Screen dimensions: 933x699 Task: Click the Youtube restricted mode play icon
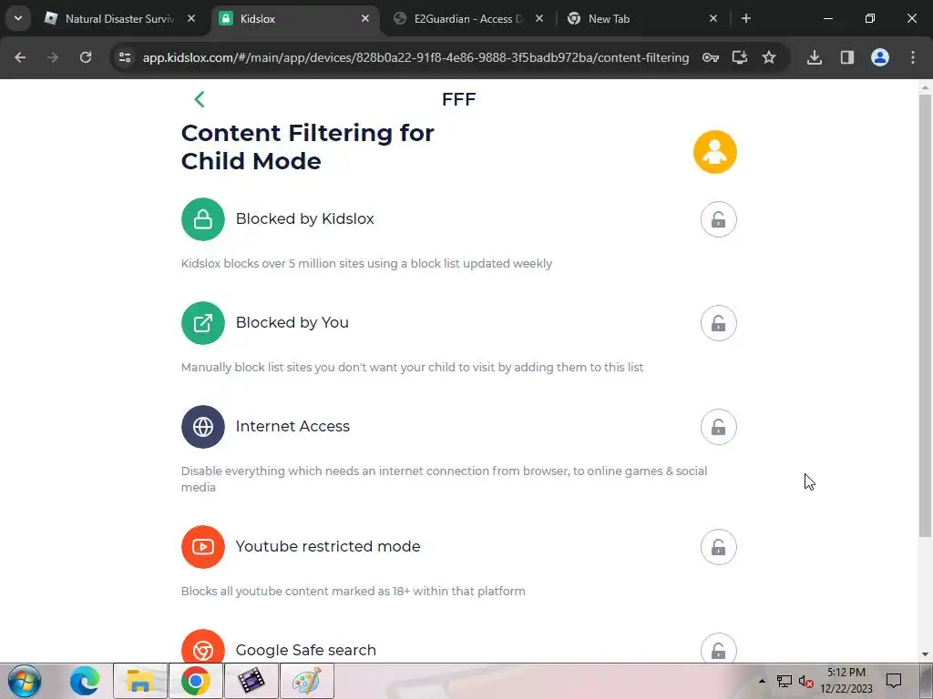203,547
